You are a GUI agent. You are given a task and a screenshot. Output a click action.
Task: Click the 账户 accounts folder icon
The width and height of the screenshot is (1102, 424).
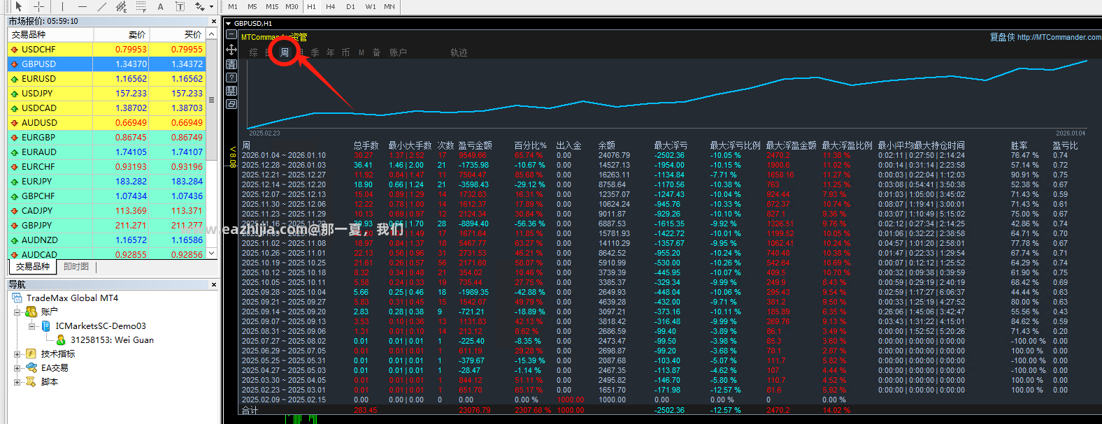click(31, 312)
